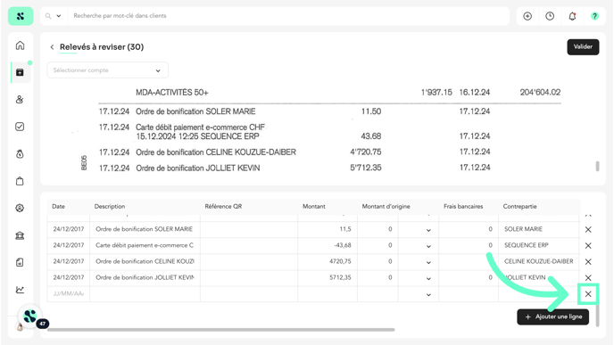
Task: Open the clock history icon
Action: [x=550, y=16]
